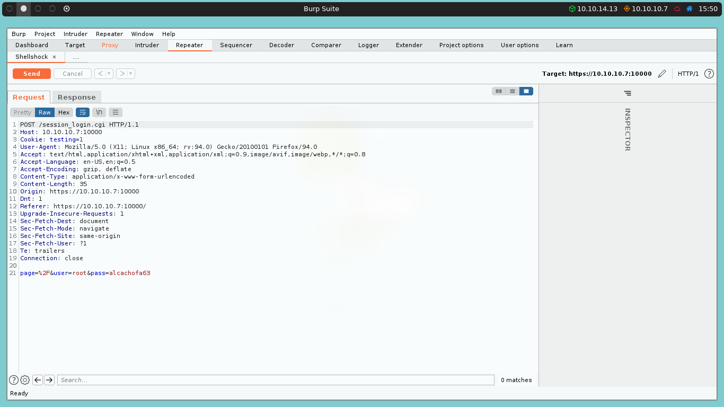Open the Project menu
Screen dimensions: 724x407
pos(45,34)
